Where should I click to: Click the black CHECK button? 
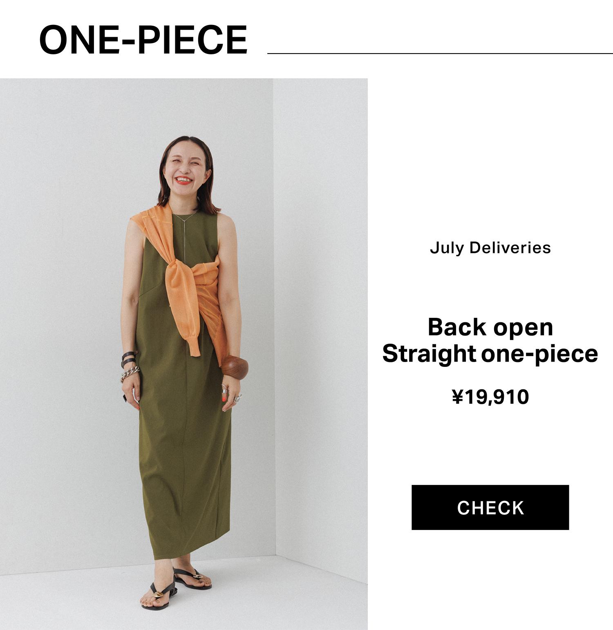coord(490,507)
